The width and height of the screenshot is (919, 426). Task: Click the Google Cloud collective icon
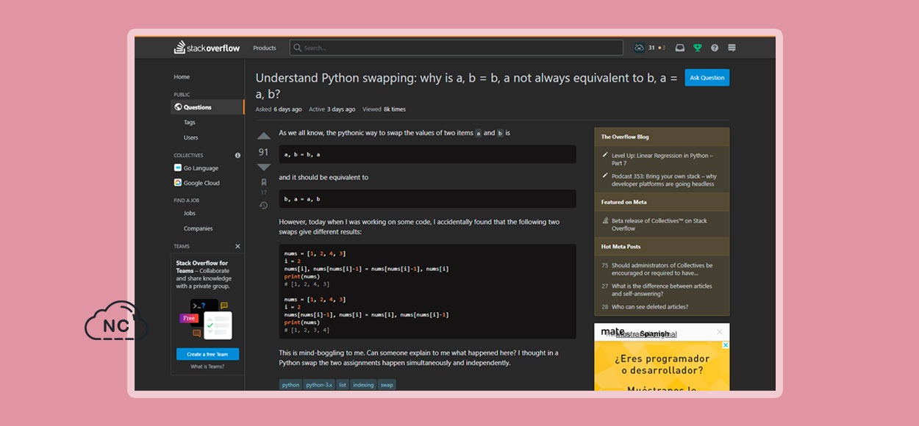coord(178,183)
